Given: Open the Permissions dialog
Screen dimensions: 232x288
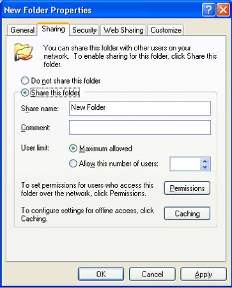Looking at the screenshot, I should click(187, 188).
